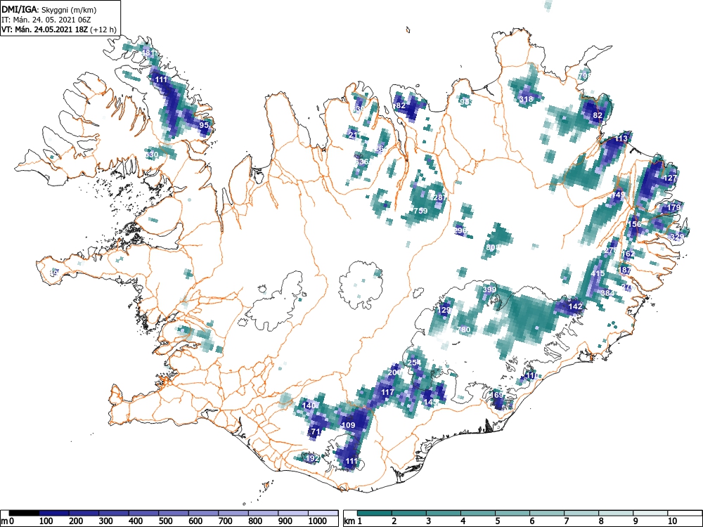The width and height of the screenshot is (703, 527).
Task: Click the '1000' label in the m legend
Action: (318, 521)
